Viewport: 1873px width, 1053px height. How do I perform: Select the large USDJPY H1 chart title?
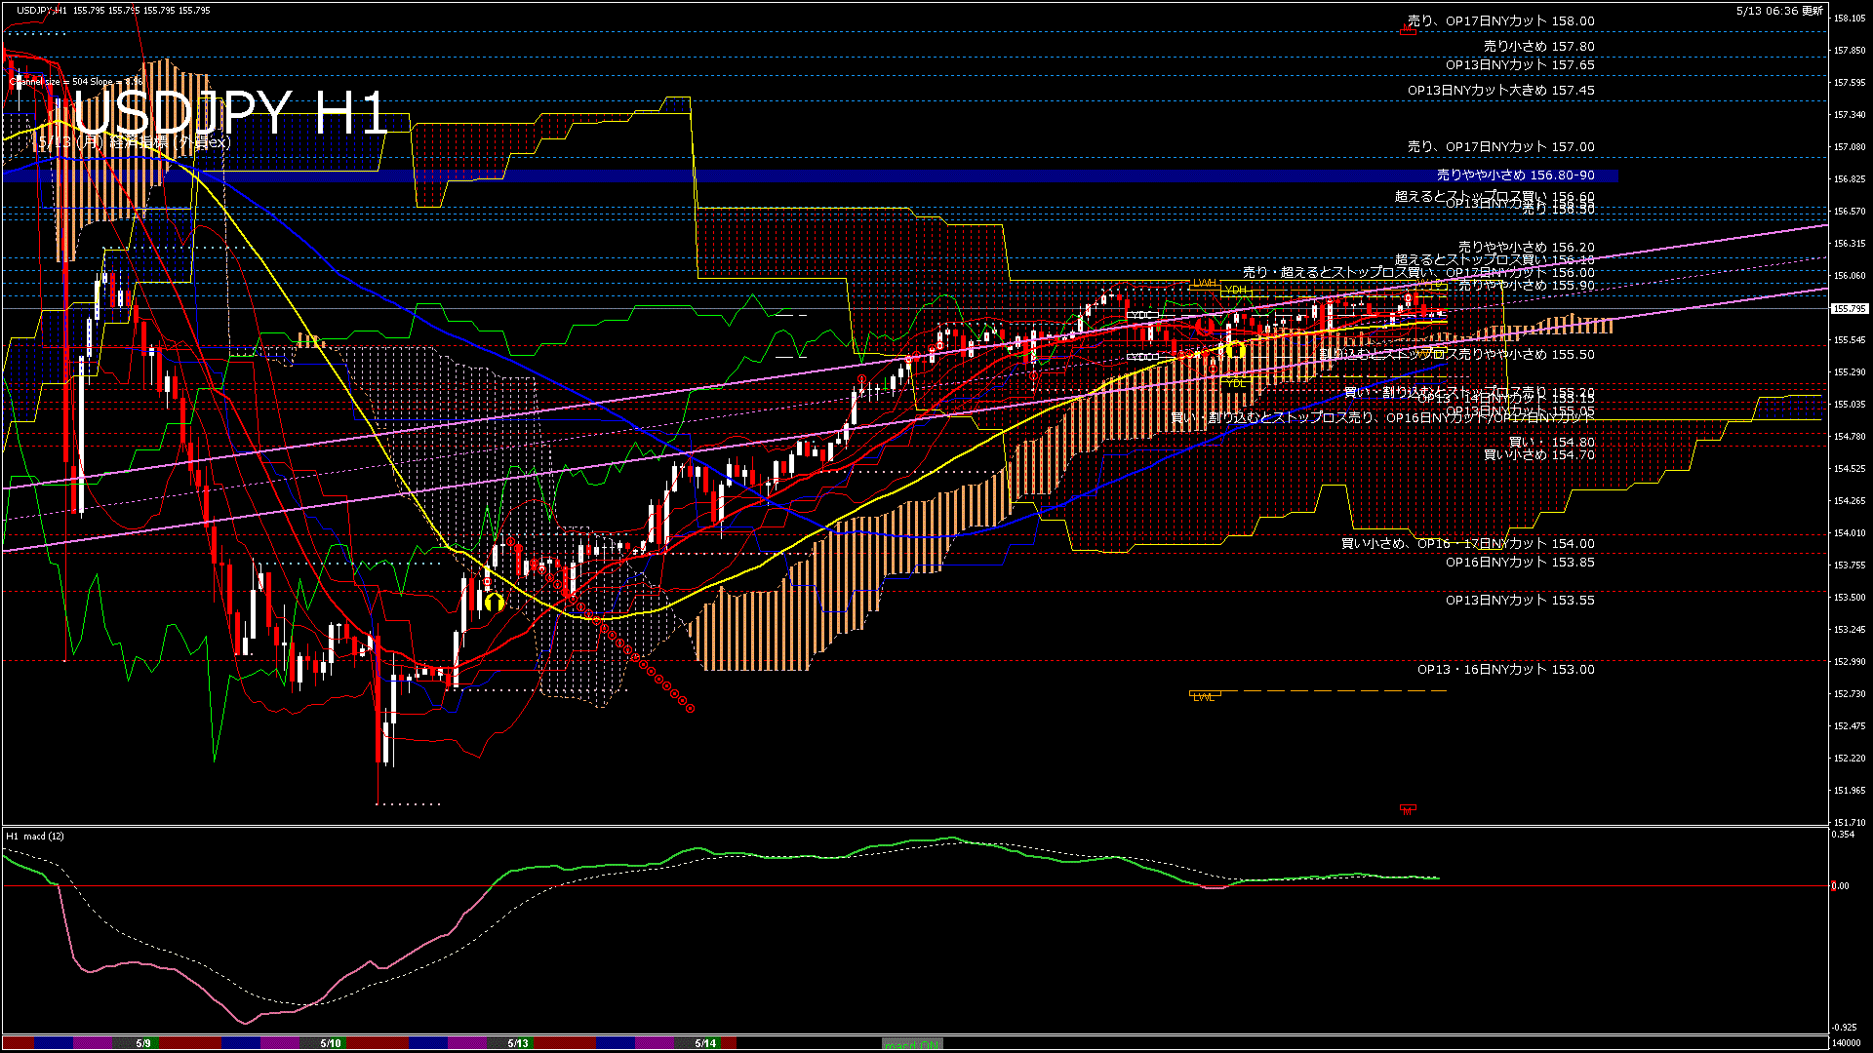coord(231,113)
